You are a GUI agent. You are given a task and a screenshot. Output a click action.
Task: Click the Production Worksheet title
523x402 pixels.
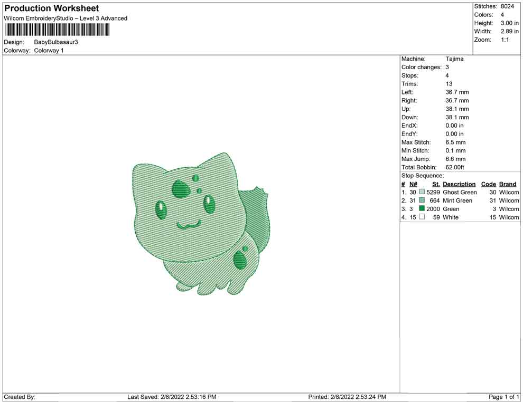pyautogui.click(x=51, y=8)
